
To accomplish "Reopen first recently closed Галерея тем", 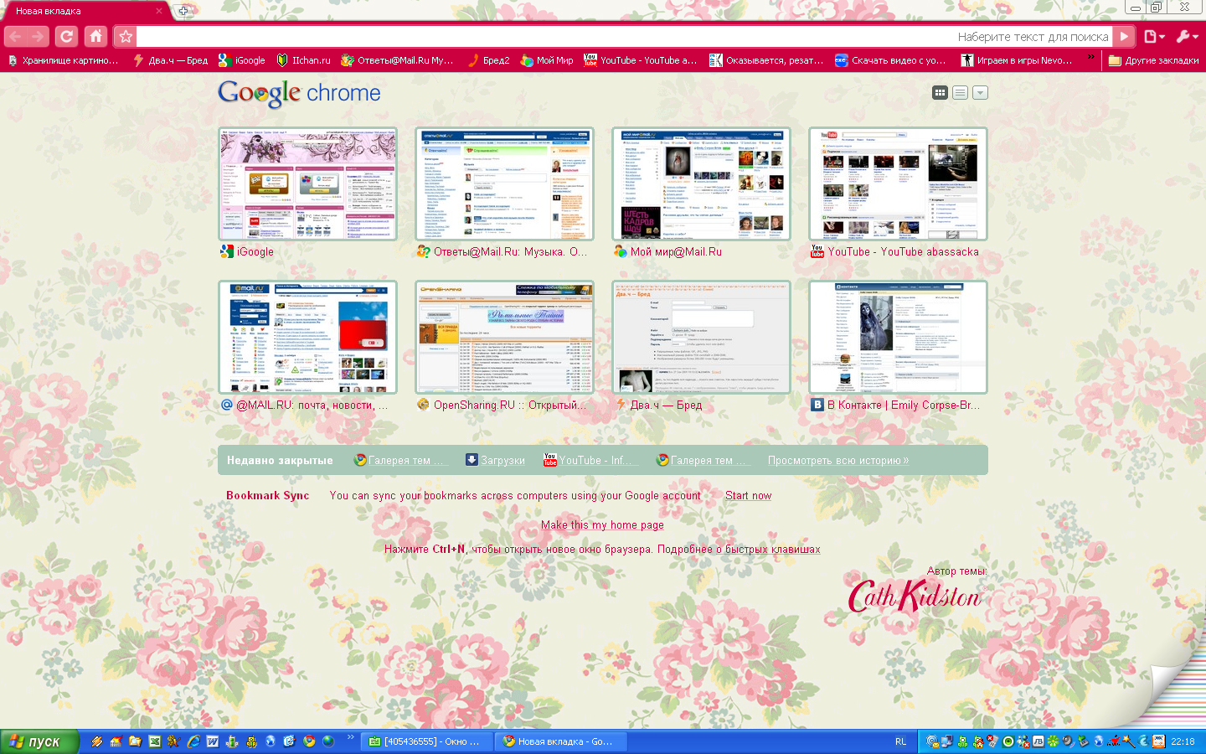I will 401,460.
